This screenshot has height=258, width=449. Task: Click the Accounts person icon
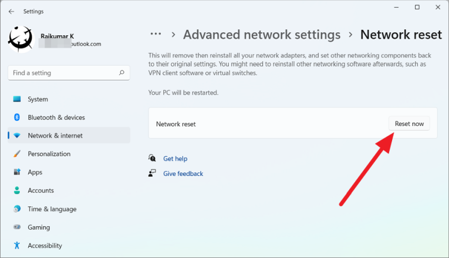(17, 190)
